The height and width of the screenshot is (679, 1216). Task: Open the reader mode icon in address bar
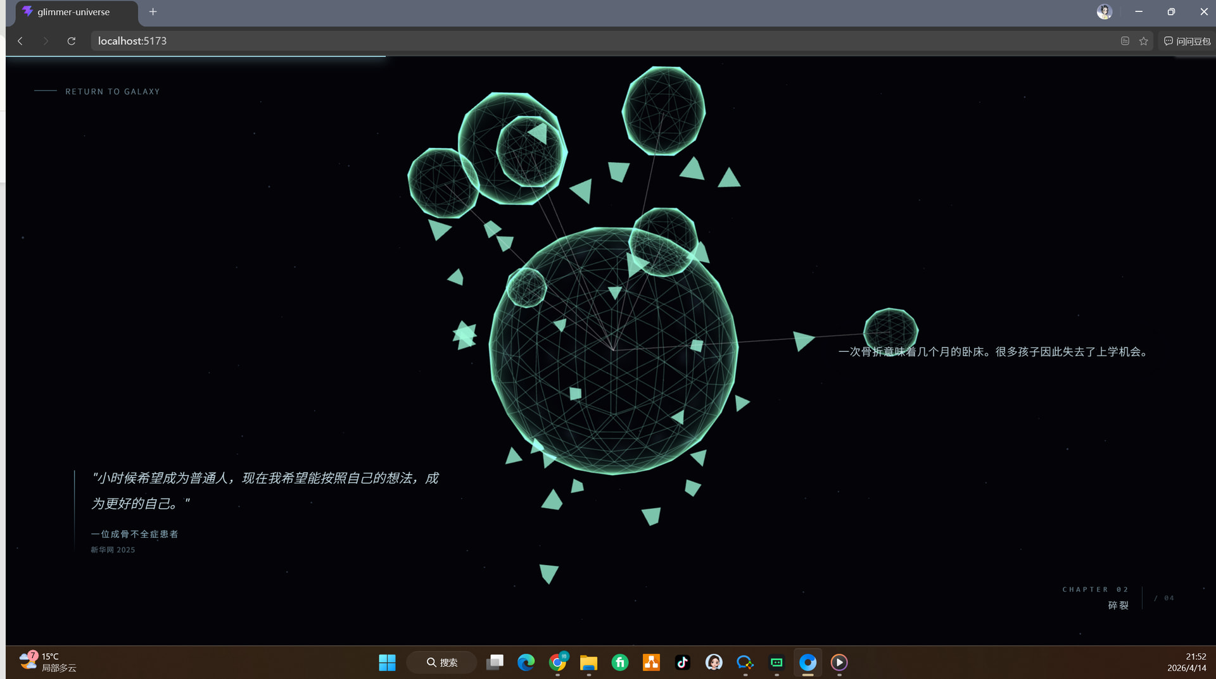click(1125, 41)
